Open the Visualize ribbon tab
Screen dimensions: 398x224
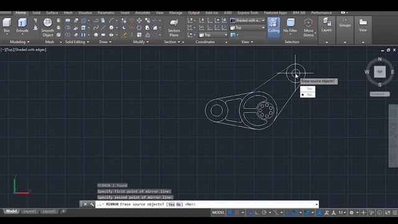point(85,12)
